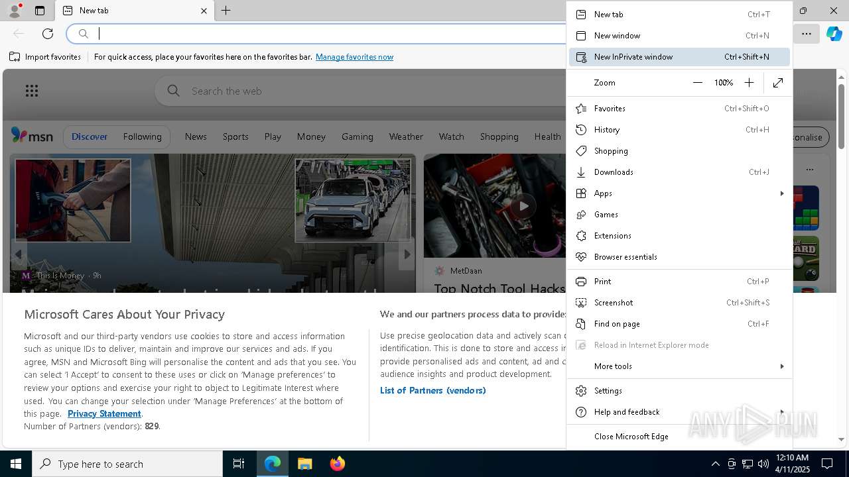Open the Watch section
849x477 pixels.
(x=451, y=136)
